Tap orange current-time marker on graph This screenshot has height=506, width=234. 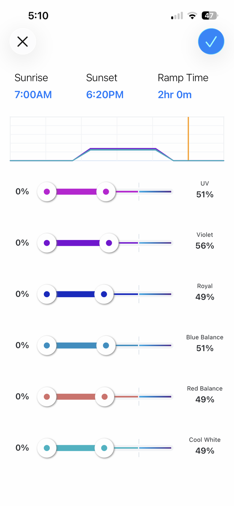click(x=188, y=139)
